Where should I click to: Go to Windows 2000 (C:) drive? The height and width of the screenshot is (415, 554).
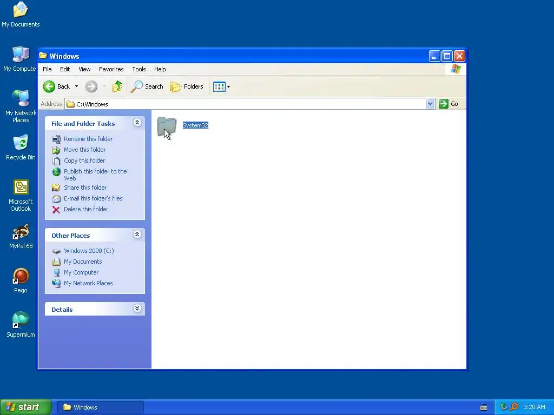(x=89, y=251)
